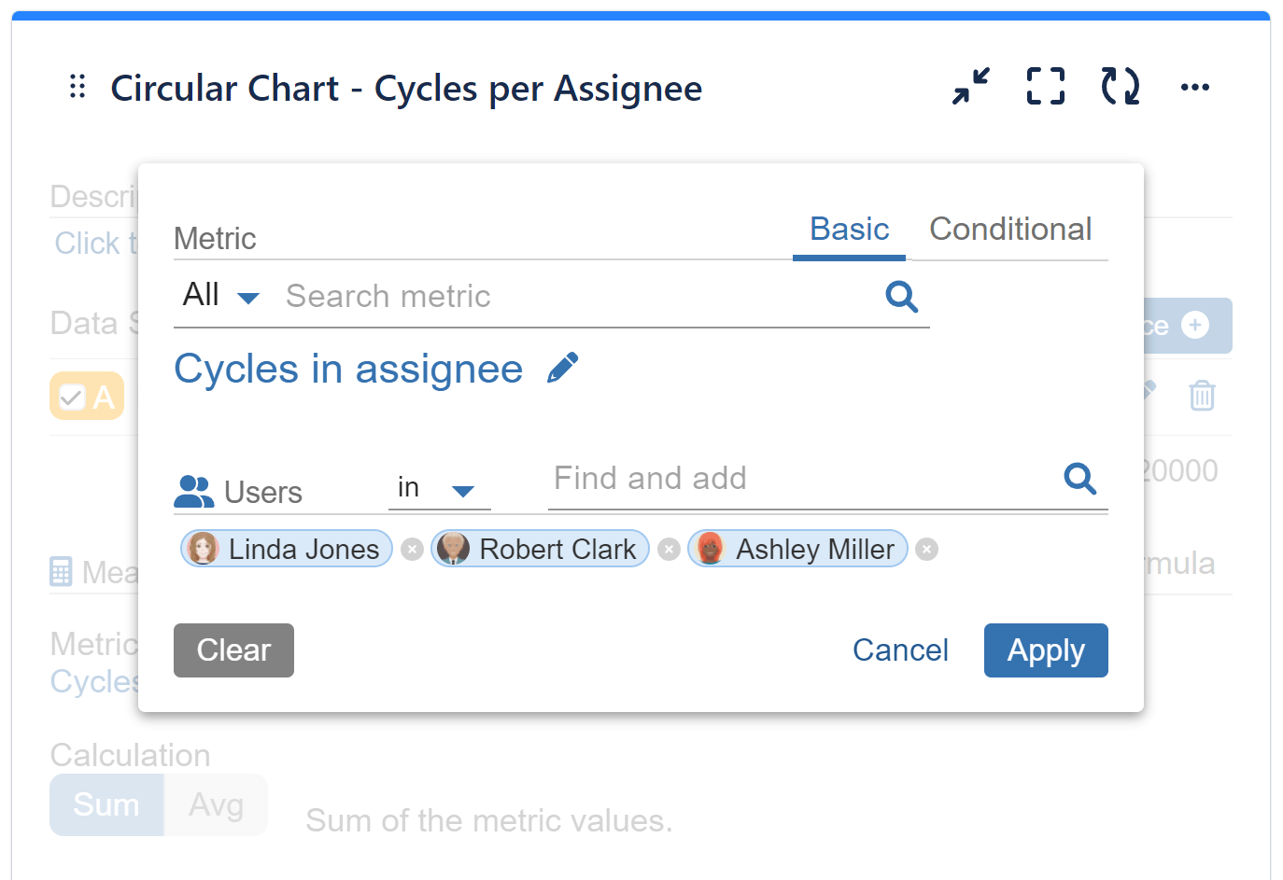Apply the metric filter settings
1283x880 pixels.
coord(1046,650)
